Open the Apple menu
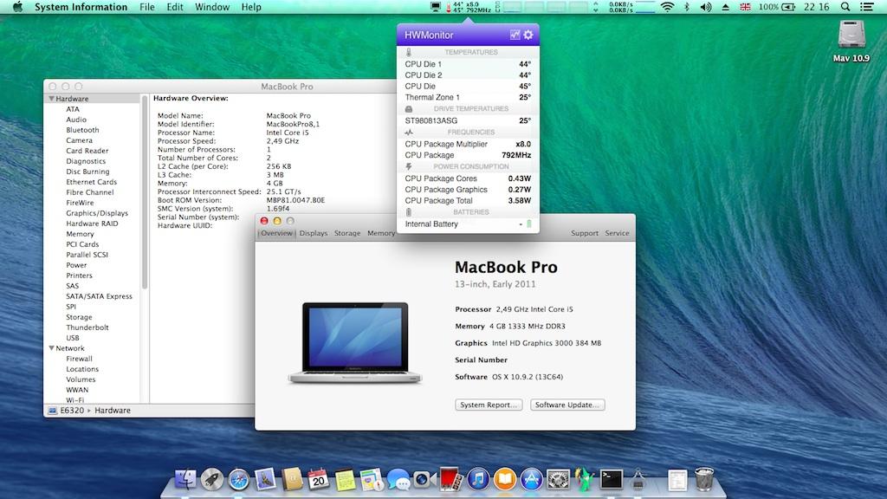This screenshot has height=499, width=887. point(16,7)
